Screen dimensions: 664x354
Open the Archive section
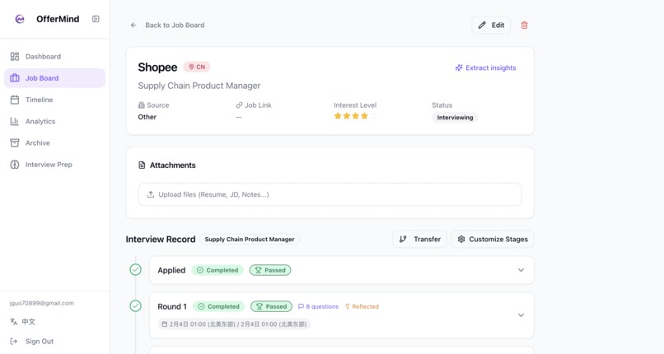tap(54, 143)
